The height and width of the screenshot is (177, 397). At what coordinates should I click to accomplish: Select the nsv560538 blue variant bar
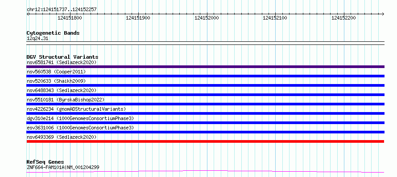click(205, 76)
